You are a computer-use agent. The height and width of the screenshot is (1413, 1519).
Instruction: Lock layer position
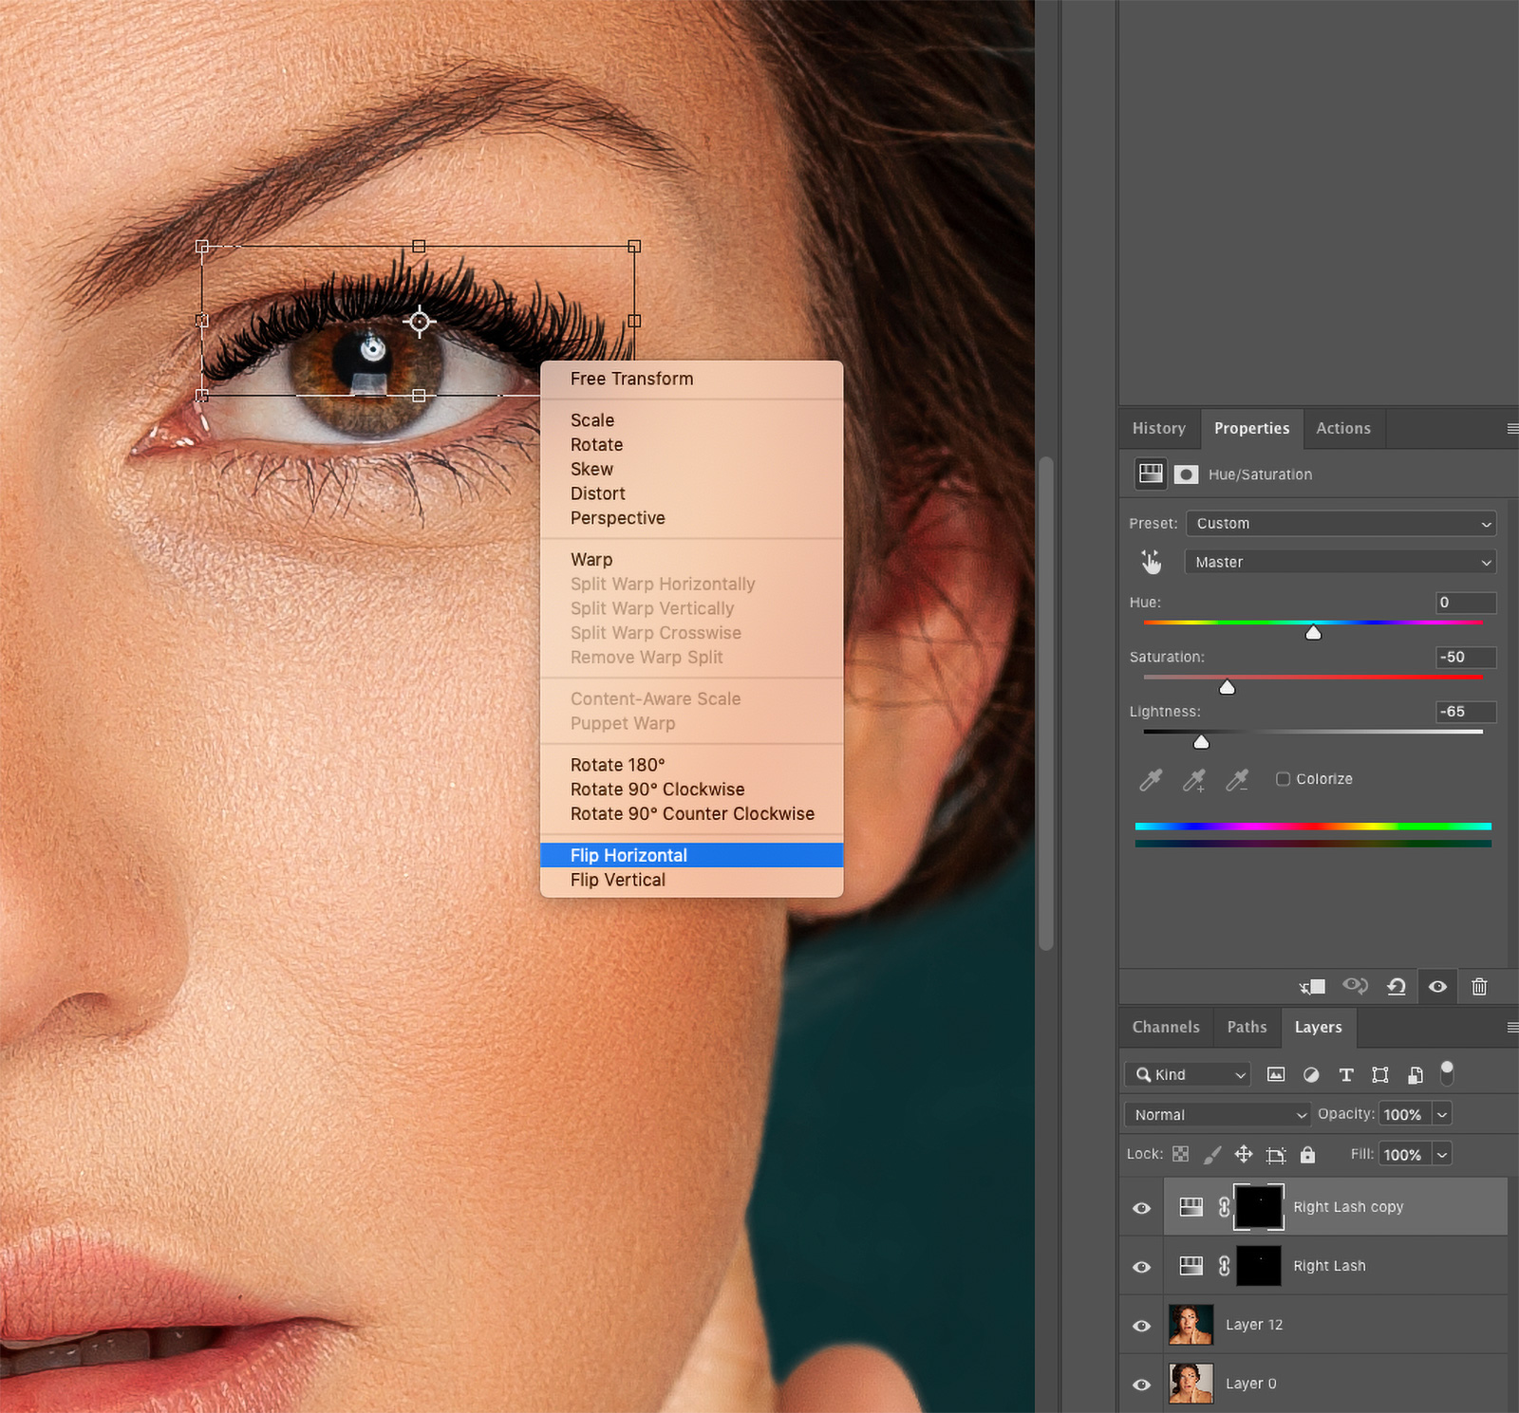(x=1244, y=1154)
